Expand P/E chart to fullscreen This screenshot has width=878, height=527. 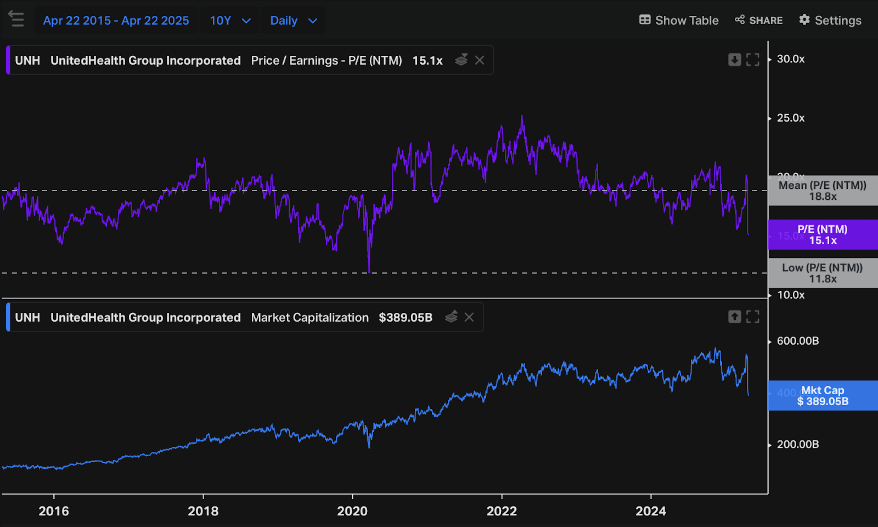[x=753, y=60]
